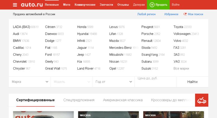Open the Hyundai brand listings
The image size is (217, 118).
[x=83, y=34]
